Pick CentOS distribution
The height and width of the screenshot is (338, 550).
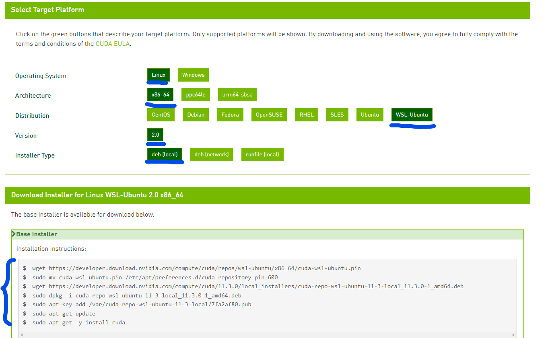[161, 115]
